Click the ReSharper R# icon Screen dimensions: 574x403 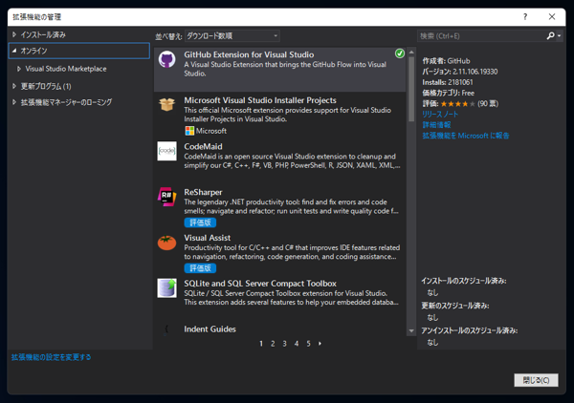tap(166, 197)
